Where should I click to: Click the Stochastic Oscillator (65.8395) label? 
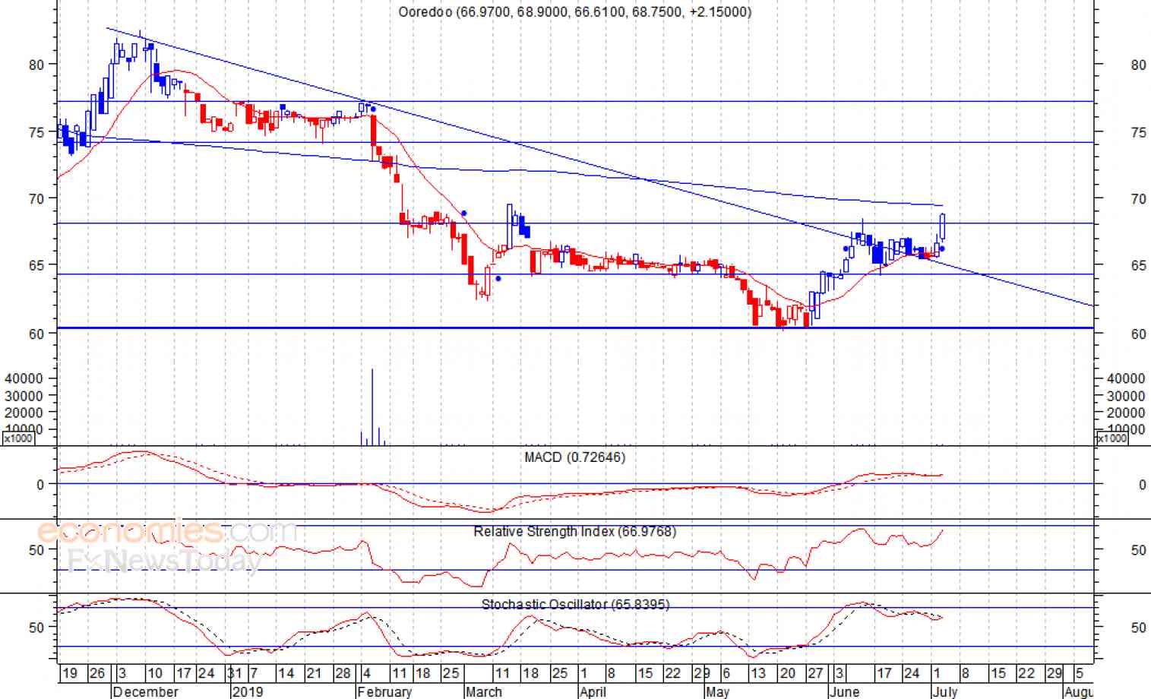coord(575,605)
